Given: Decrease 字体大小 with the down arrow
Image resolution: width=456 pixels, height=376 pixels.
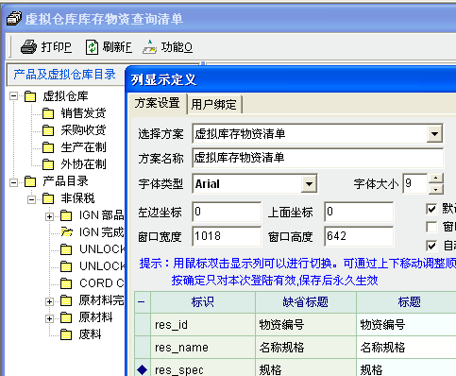Looking at the screenshot, I should click(436, 189).
